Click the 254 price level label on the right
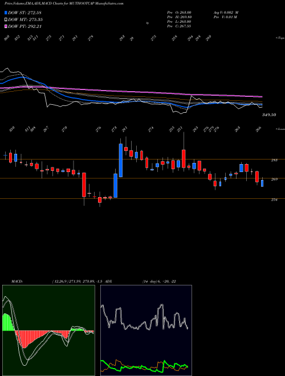 (x=274, y=199)
